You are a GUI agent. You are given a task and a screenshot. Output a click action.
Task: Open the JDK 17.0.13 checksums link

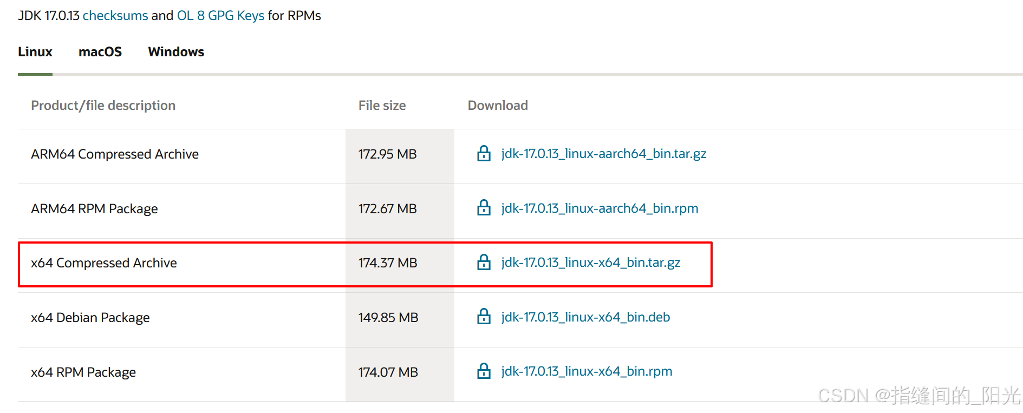point(115,16)
